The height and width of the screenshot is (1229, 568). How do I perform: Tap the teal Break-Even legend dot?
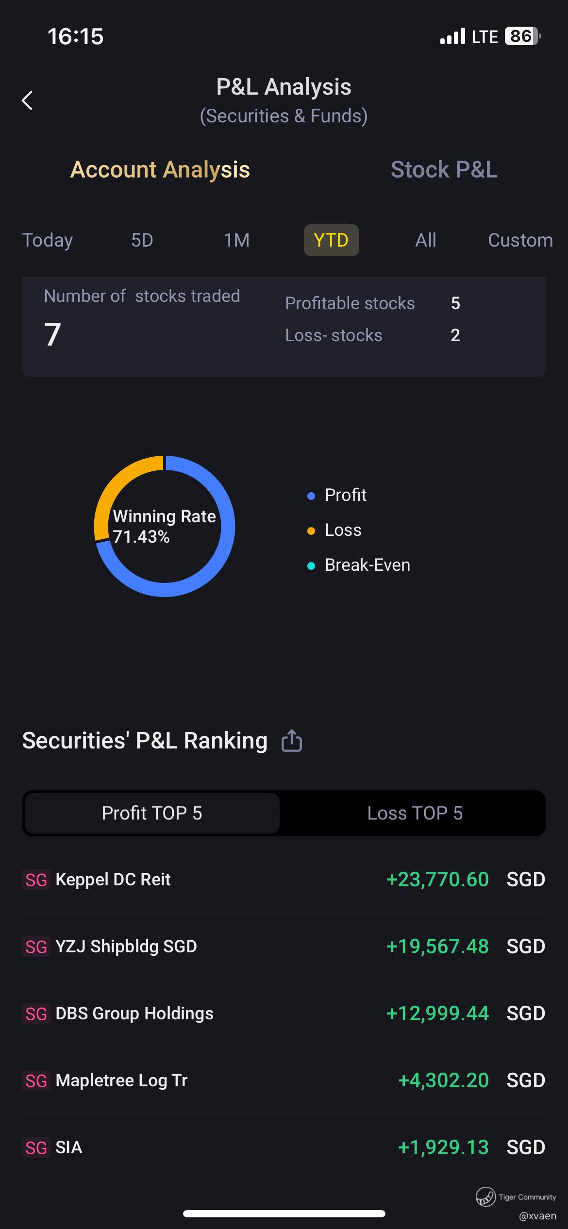click(x=312, y=565)
